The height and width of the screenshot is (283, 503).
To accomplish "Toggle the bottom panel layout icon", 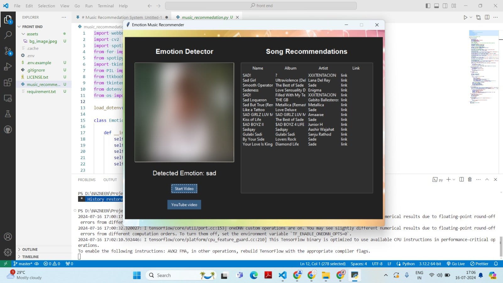I will click(x=436, y=6).
